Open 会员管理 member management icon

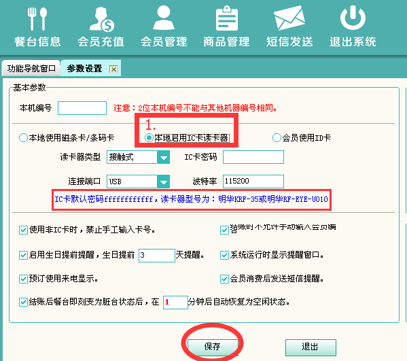pos(164,18)
